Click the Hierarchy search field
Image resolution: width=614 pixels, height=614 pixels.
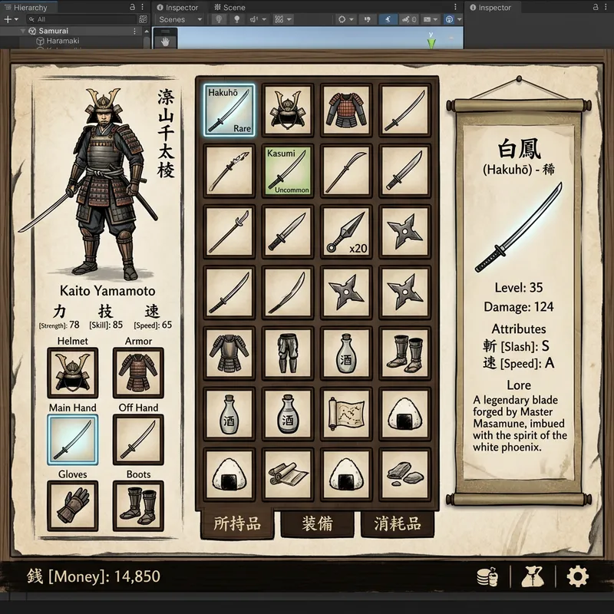point(81,19)
